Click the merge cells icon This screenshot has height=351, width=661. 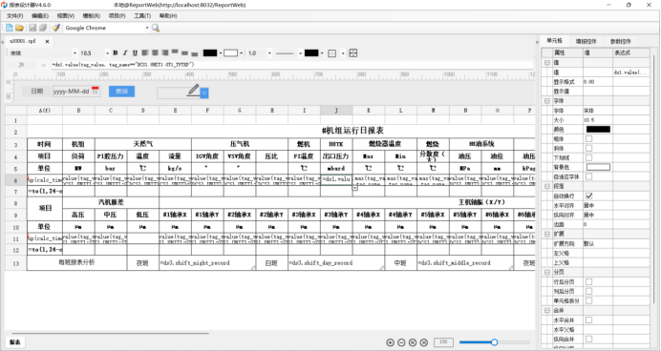(353, 53)
